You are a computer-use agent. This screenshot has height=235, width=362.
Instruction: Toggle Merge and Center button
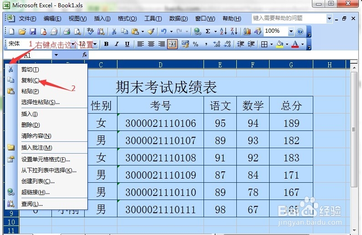click(172, 44)
